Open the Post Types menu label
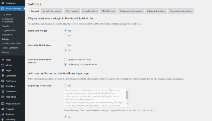 click(x=11, y=81)
